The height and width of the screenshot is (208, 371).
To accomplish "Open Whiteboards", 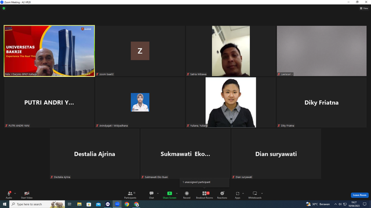I will point(255,195).
